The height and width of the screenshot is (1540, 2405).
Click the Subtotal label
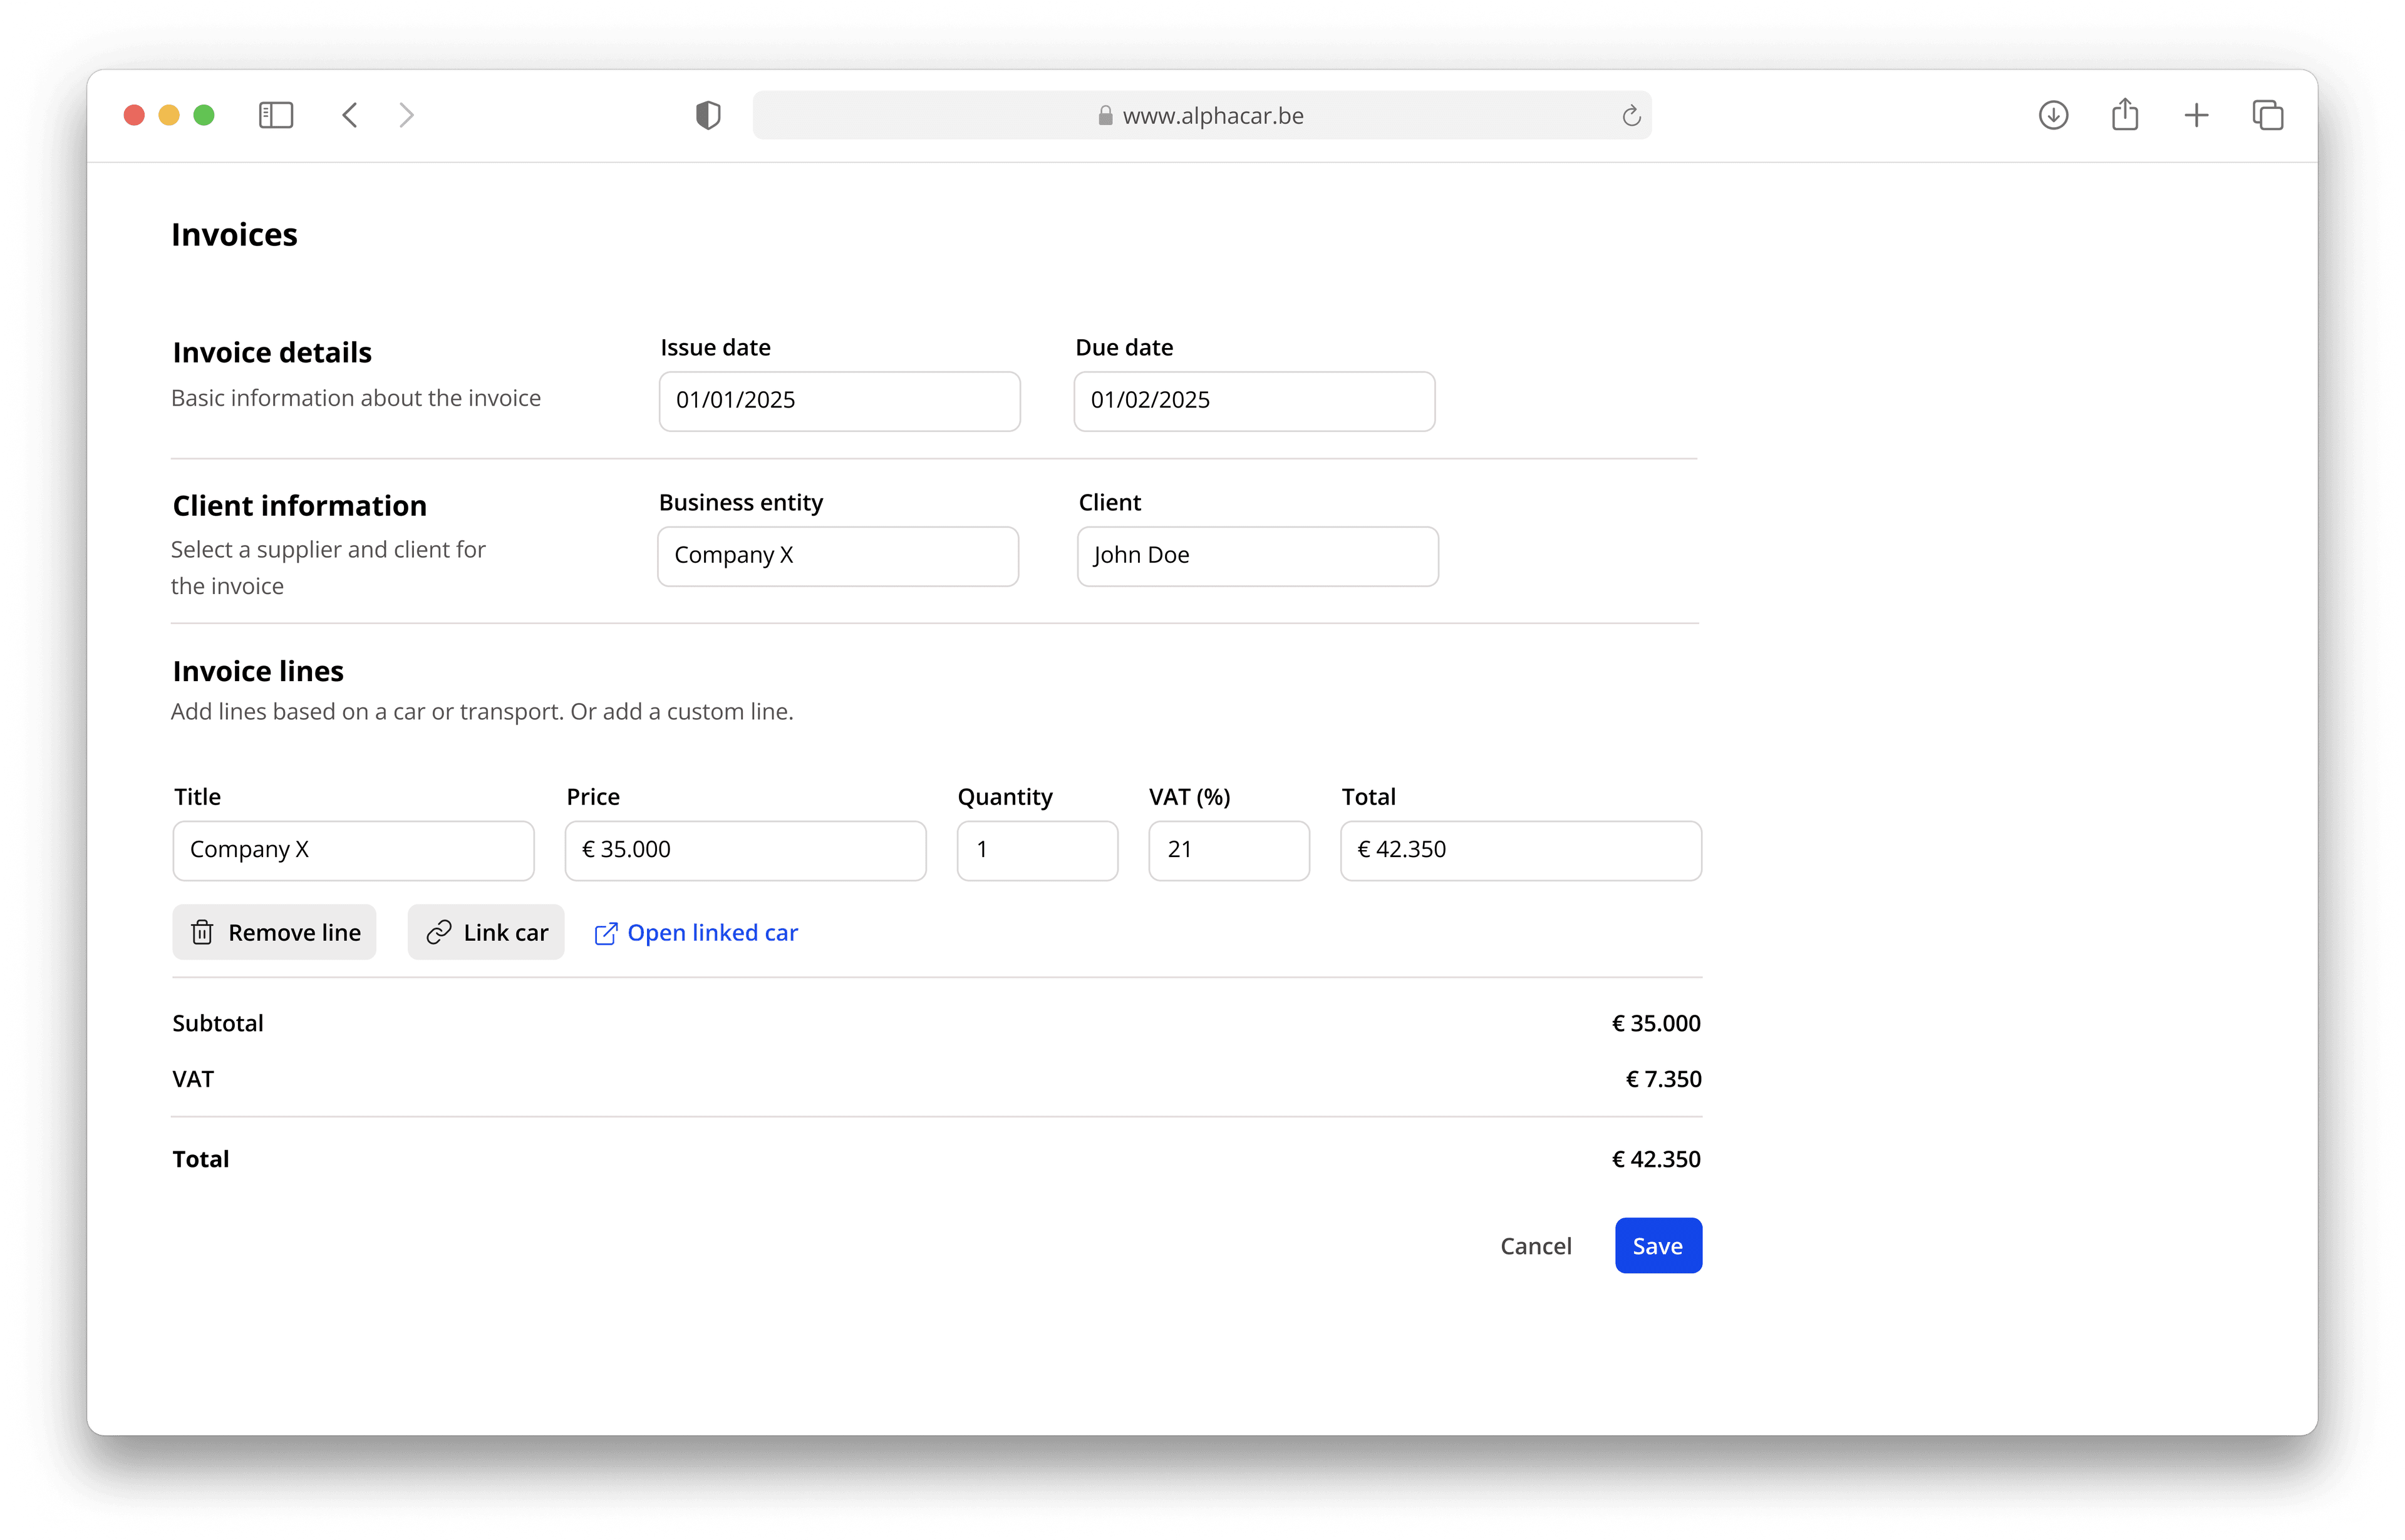[218, 1023]
